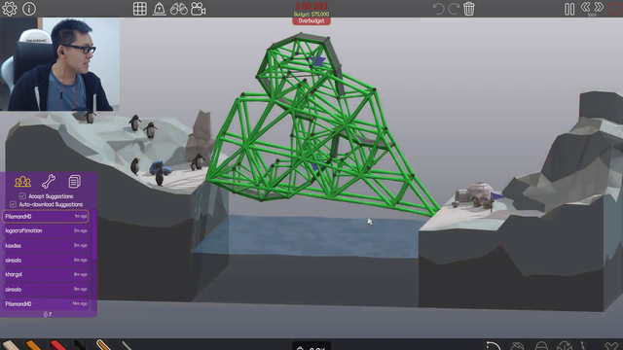This screenshot has width=623, height=350.
Task: Select the suggestion from 8m ago
Action: [x=46, y=274]
